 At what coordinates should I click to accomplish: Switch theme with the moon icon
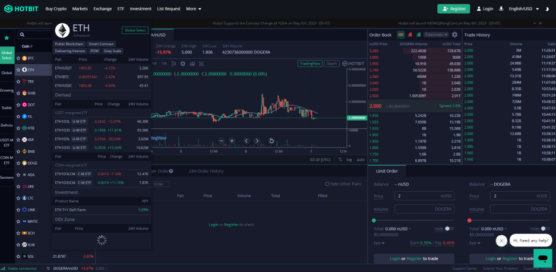point(547,9)
